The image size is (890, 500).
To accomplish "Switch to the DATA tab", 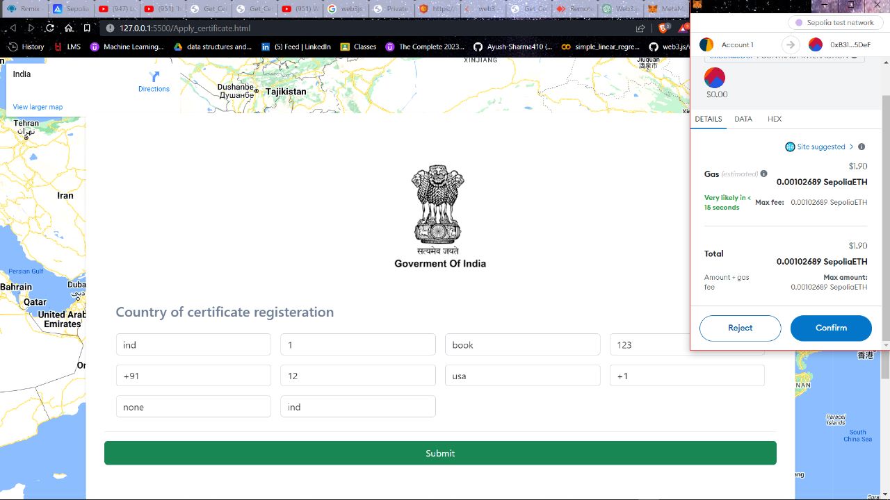I will (743, 119).
